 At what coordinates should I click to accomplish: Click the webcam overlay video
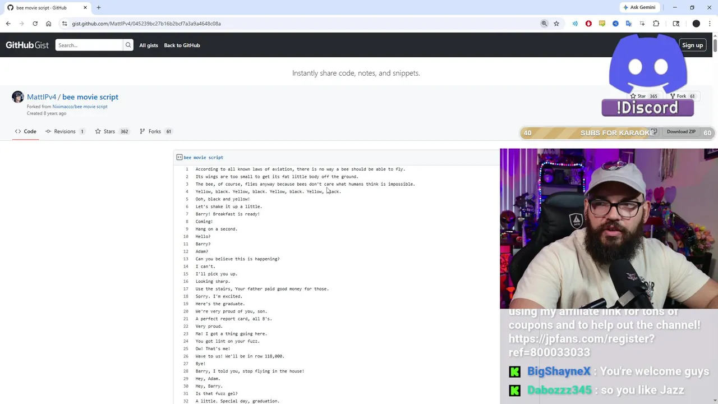click(609, 228)
